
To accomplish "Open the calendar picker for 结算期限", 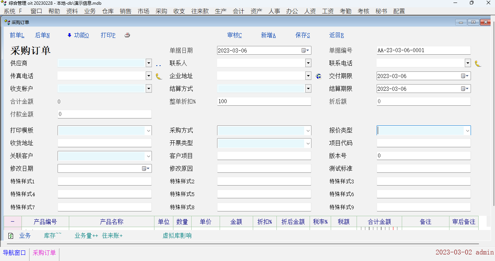I will click(x=465, y=89).
